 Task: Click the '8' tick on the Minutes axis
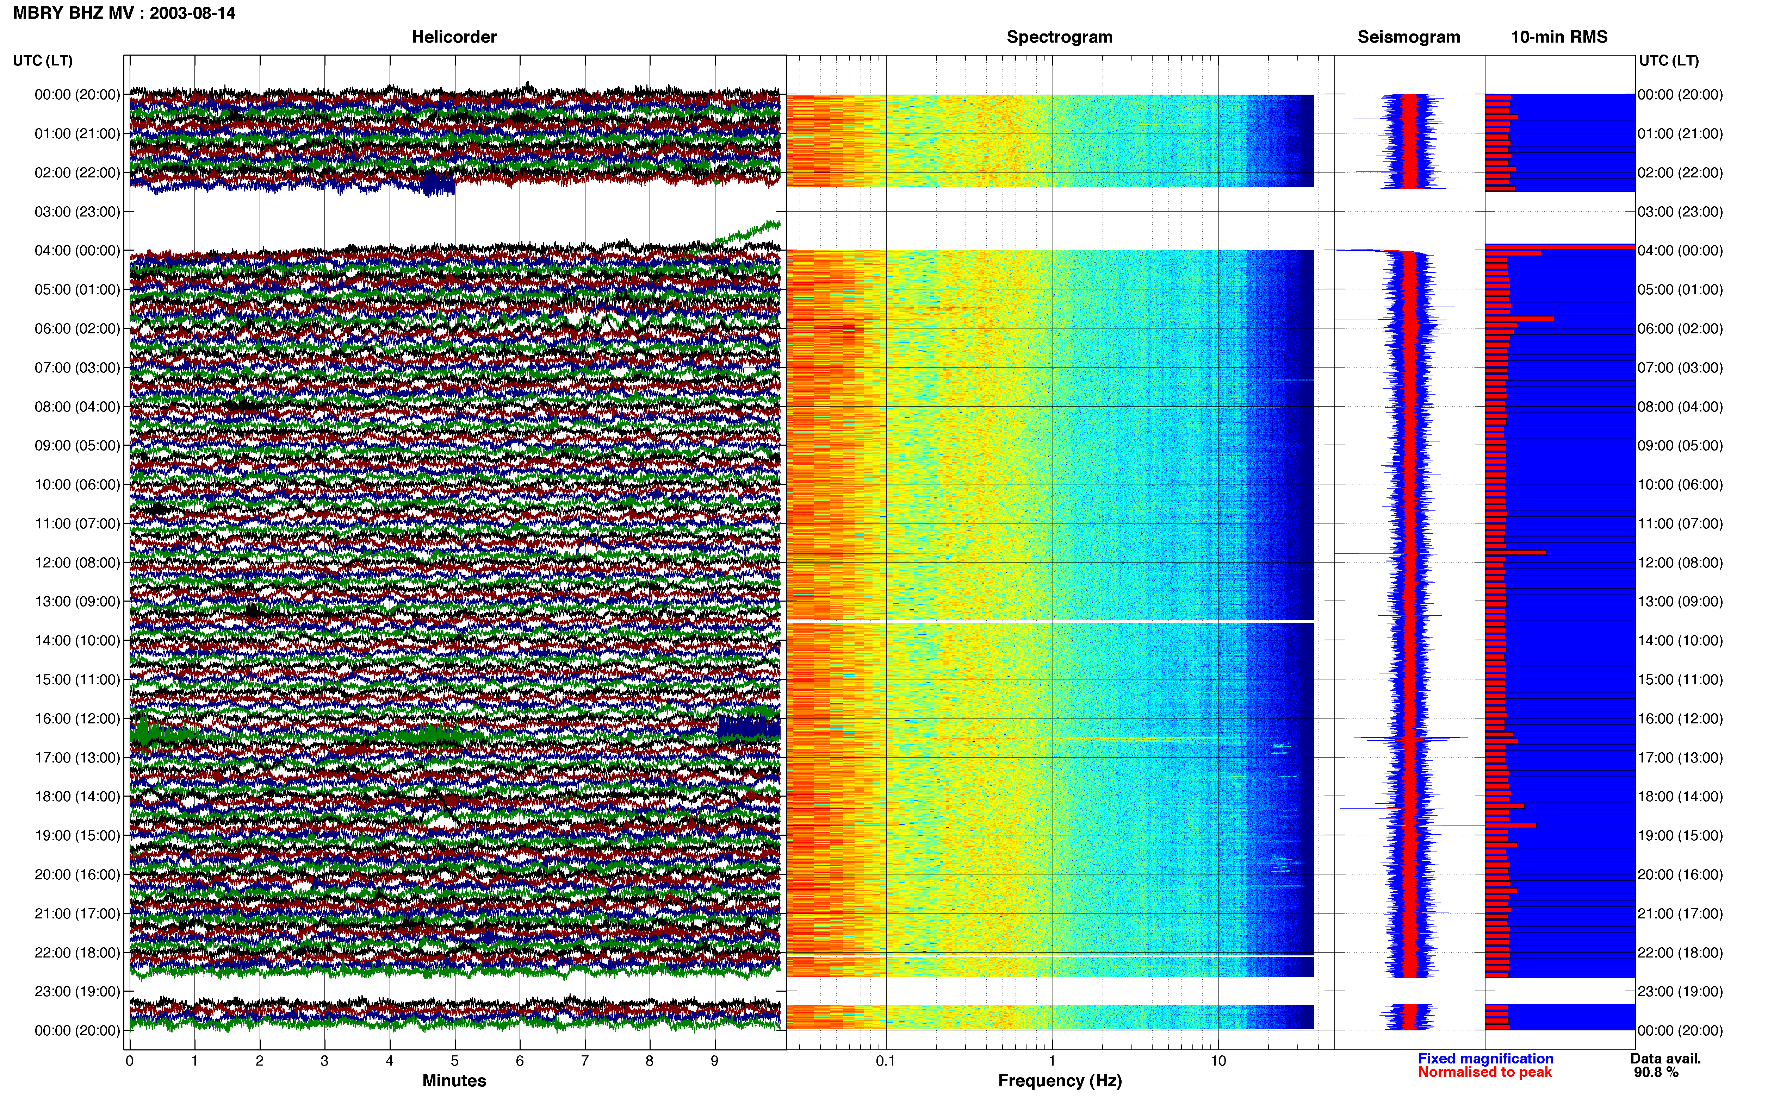[649, 1061]
